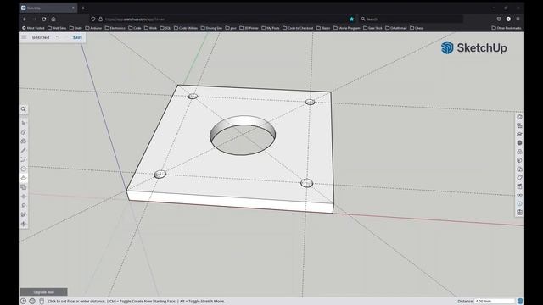Open the Other Bookmarks folder
Viewport: 543px width, 305px height.
coord(507,28)
